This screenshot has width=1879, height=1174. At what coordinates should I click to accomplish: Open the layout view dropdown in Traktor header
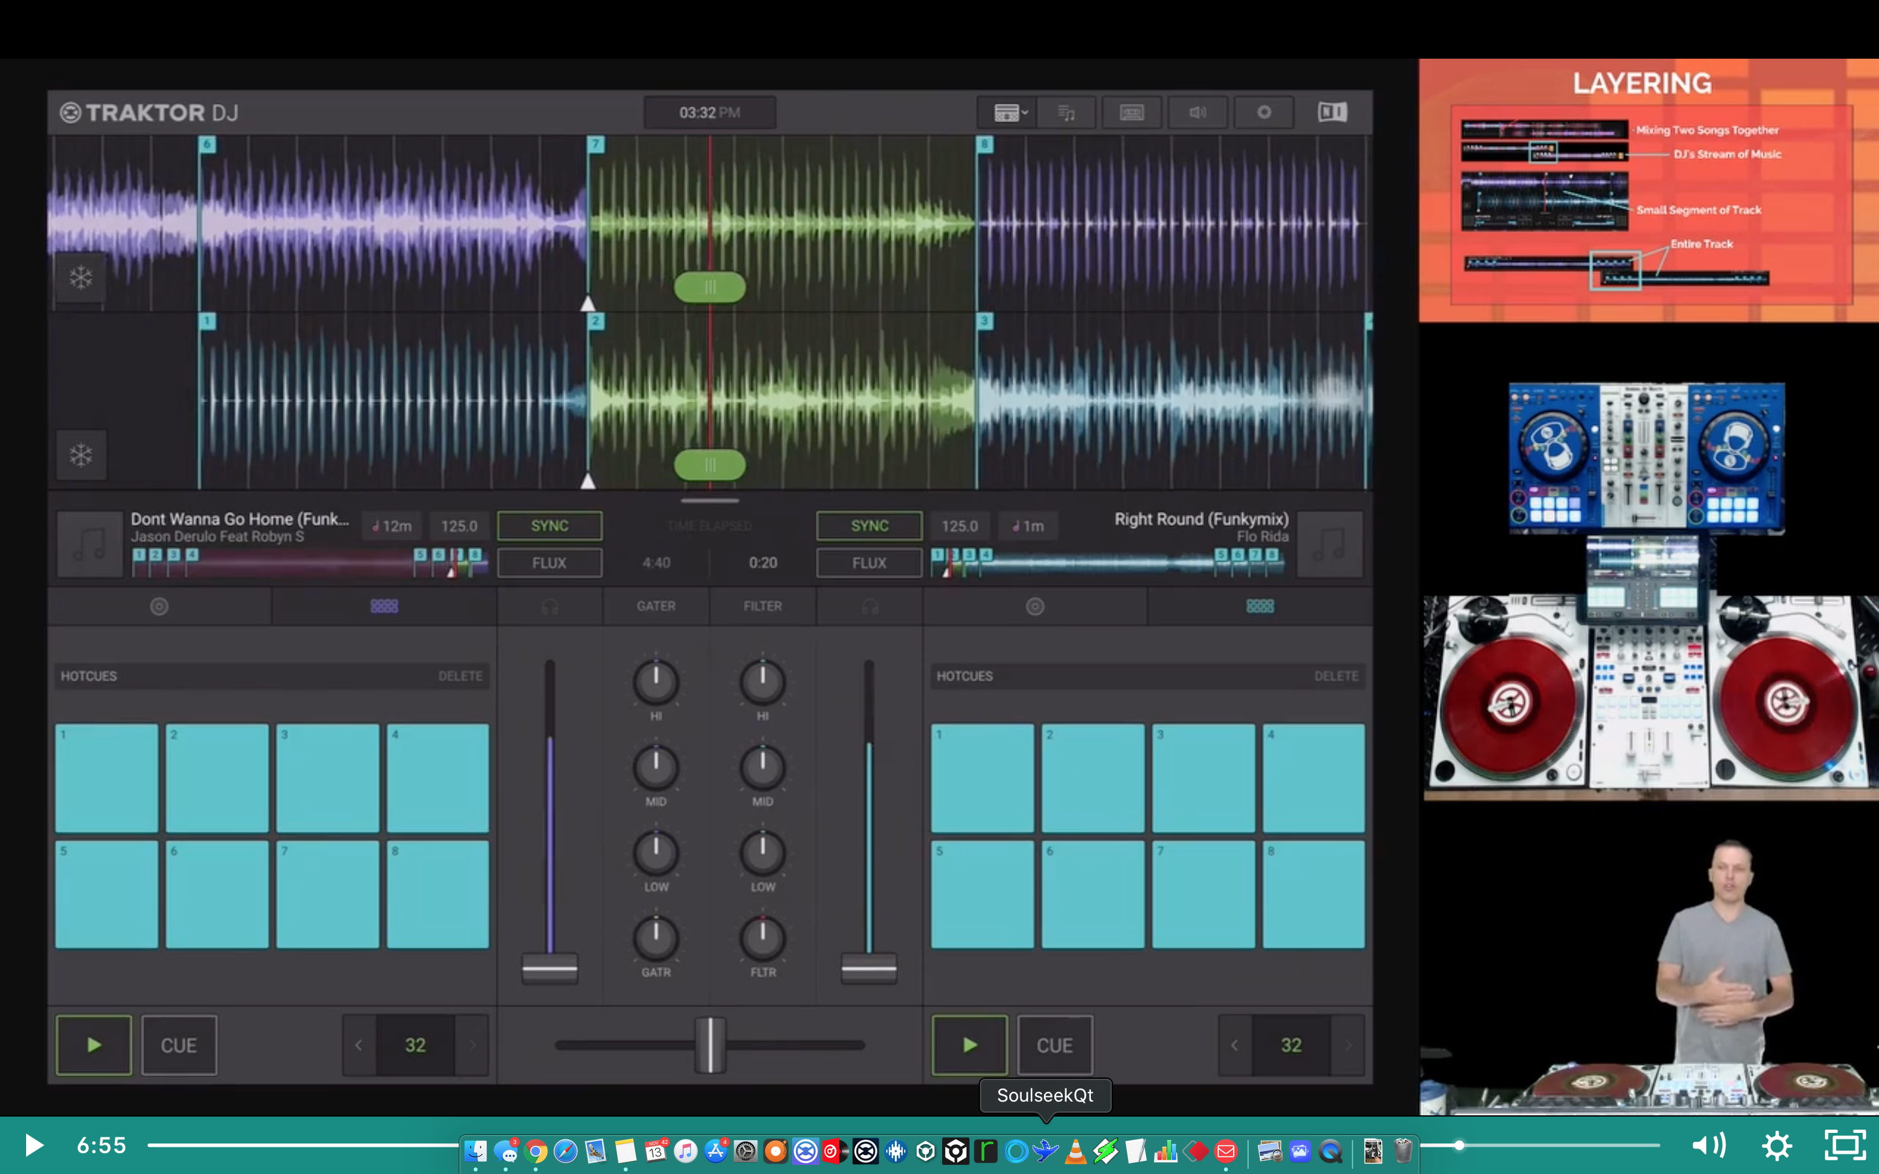(1010, 113)
